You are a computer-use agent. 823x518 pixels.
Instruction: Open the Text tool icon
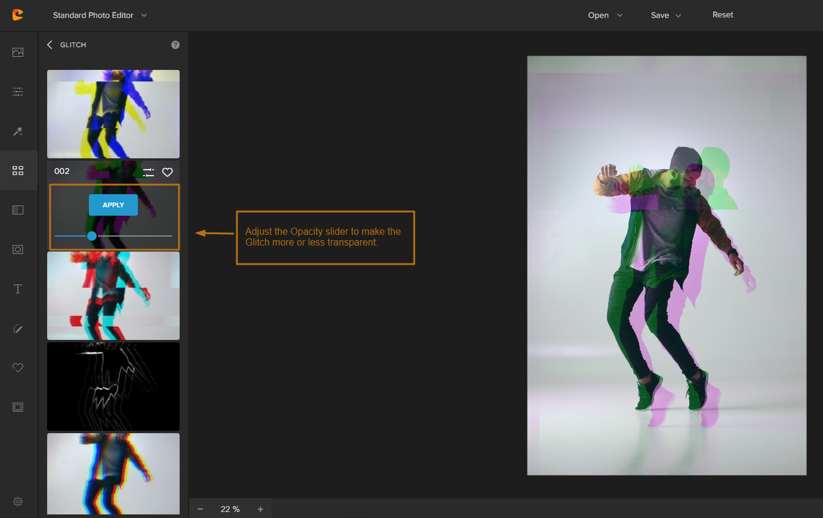pyautogui.click(x=18, y=289)
